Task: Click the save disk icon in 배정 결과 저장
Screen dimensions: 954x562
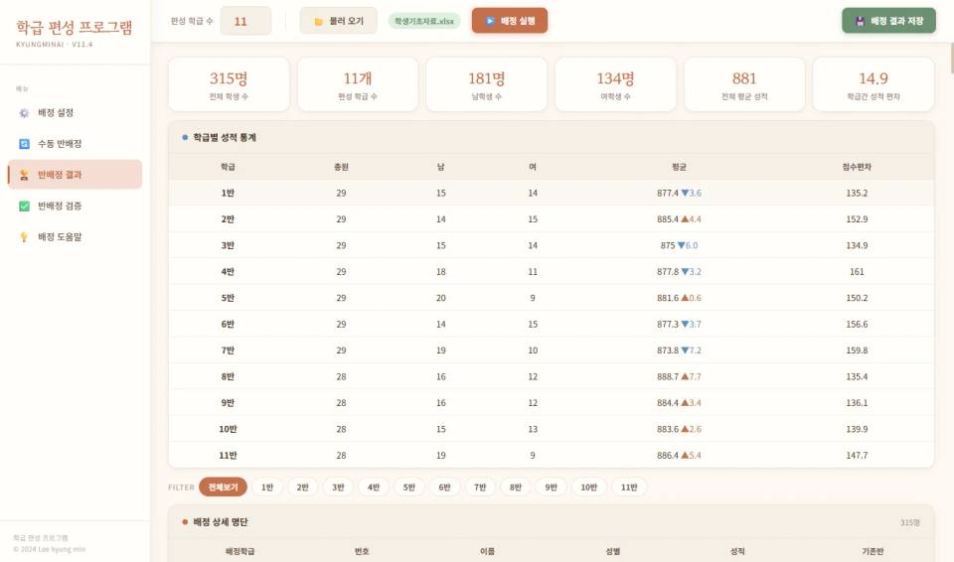Action: click(x=860, y=21)
